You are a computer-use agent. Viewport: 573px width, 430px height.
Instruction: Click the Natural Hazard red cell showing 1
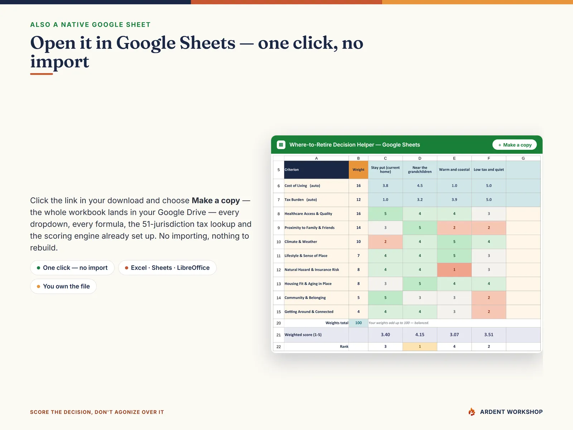(x=454, y=270)
